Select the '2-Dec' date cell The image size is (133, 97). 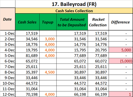click(x=8, y=39)
